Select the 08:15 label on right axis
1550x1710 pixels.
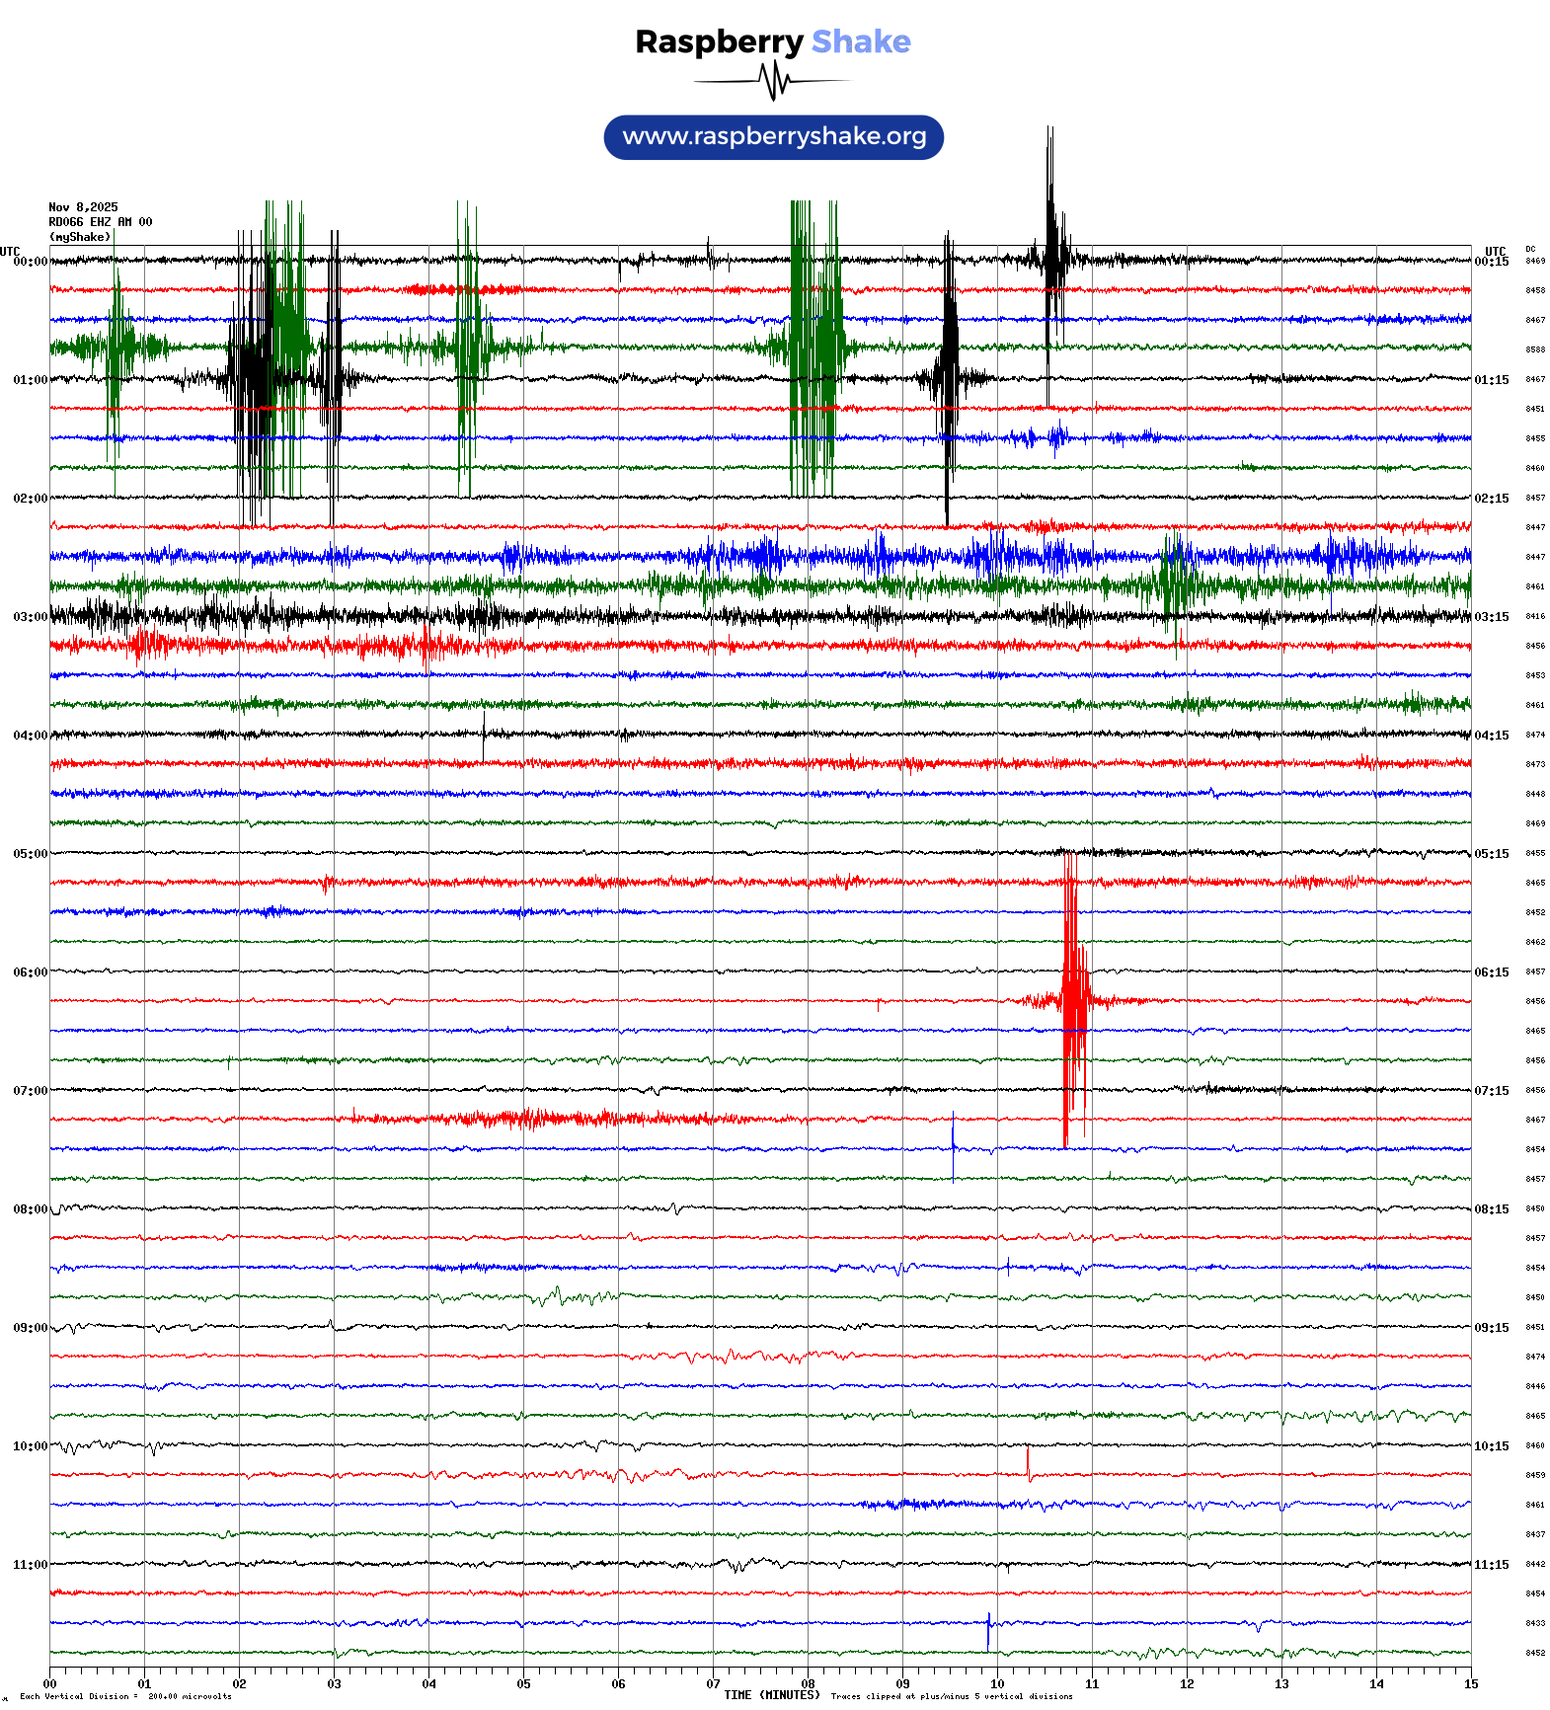click(x=1491, y=1209)
